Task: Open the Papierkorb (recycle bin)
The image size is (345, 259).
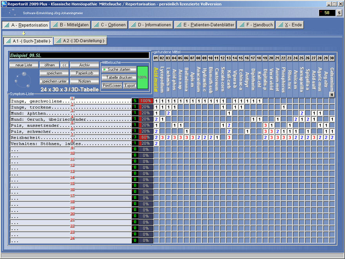Action: pos(85,73)
